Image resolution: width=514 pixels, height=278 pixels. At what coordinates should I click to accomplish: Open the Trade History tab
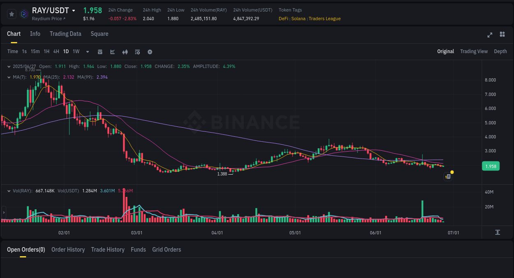click(108, 249)
